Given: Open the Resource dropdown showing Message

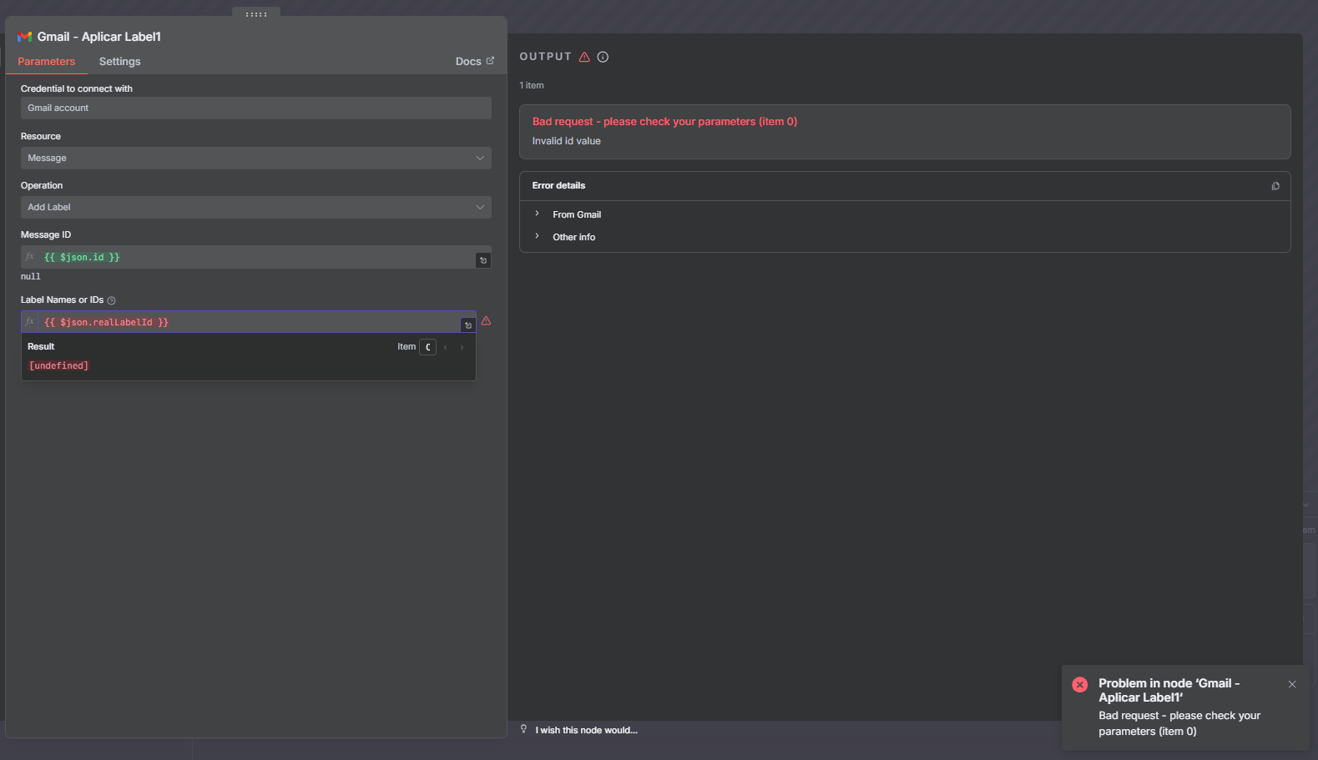Looking at the screenshot, I should [255, 158].
